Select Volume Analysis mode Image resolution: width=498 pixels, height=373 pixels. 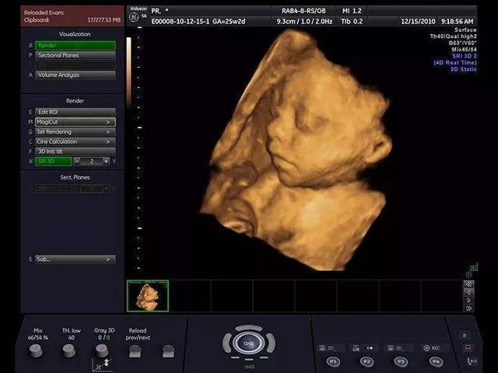tap(75, 75)
